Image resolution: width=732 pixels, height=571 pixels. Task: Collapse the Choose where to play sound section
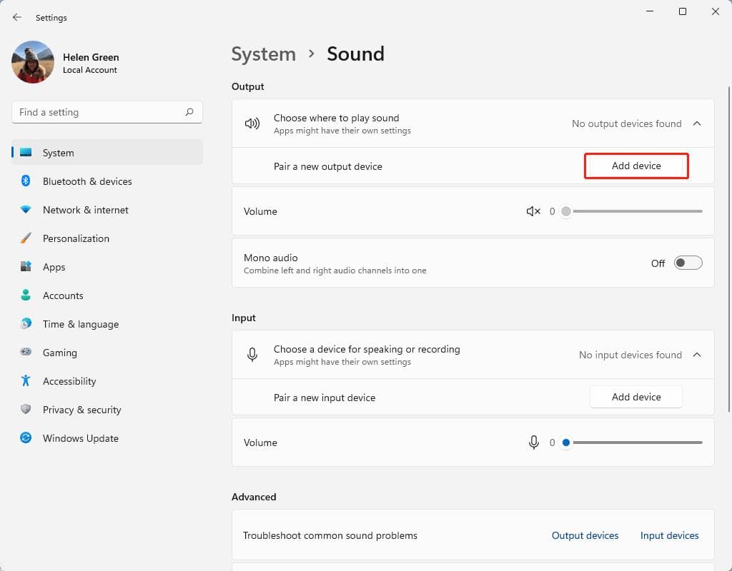(x=697, y=123)
